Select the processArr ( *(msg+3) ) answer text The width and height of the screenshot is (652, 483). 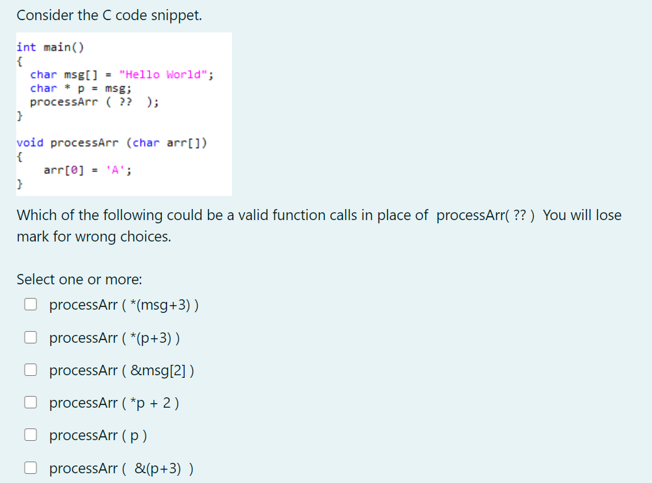(124, 304)
